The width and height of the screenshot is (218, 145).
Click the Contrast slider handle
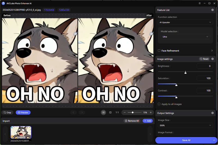(x=176, y=97)
